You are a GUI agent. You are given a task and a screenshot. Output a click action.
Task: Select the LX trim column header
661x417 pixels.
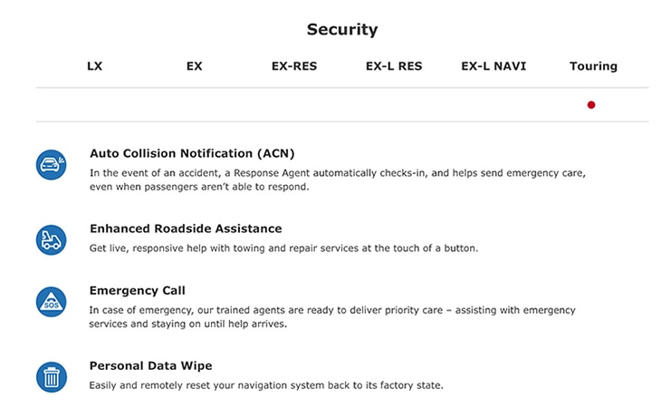95,66
